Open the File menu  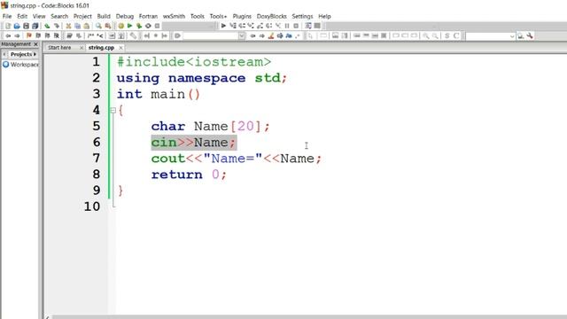[7, 16]
